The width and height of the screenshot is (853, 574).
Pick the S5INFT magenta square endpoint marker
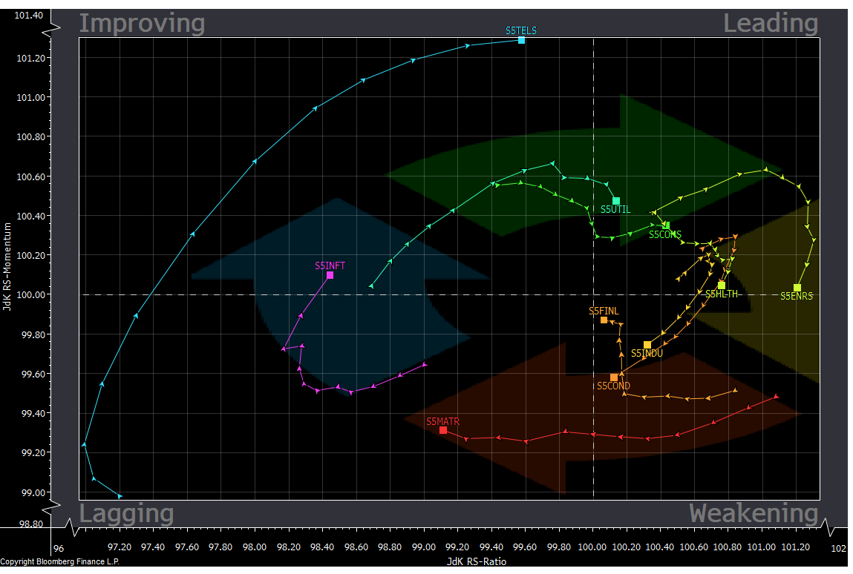(330, 276)
